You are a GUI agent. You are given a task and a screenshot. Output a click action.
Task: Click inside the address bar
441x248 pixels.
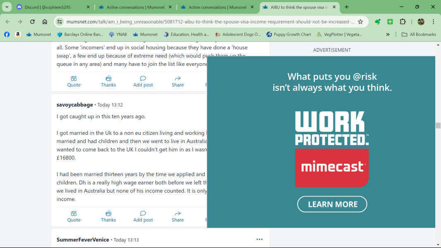pos(207,21)
